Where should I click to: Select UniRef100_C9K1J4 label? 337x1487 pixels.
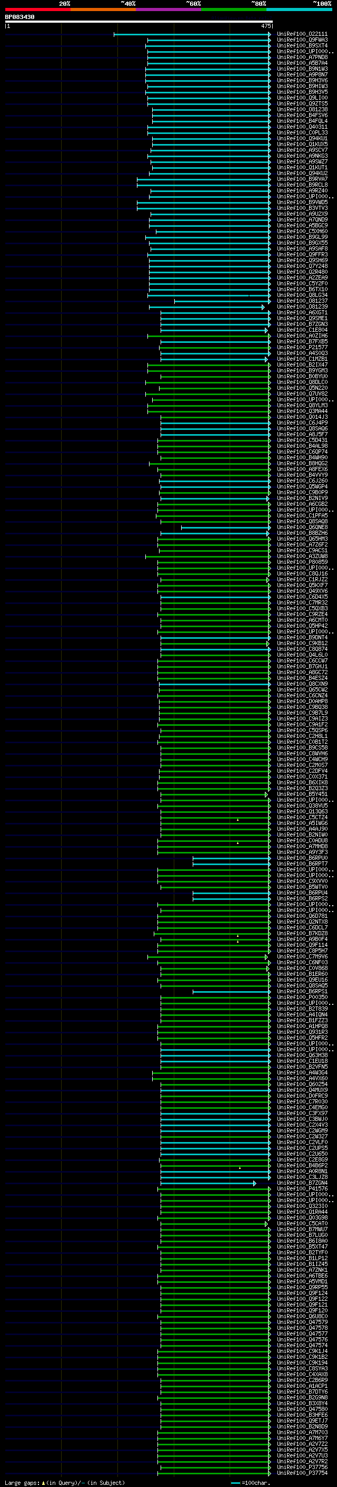pos(302,1351)
